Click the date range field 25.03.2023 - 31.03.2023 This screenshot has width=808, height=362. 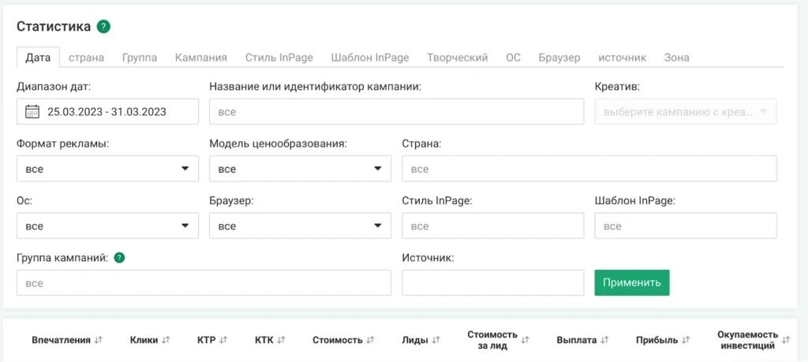(x=107, y=112)
